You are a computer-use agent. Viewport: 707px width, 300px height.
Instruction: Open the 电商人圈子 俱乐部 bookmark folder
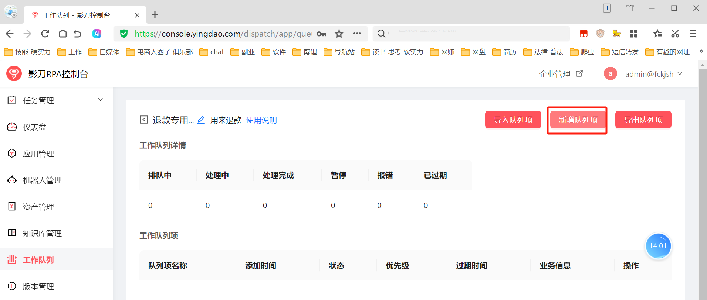159,52
